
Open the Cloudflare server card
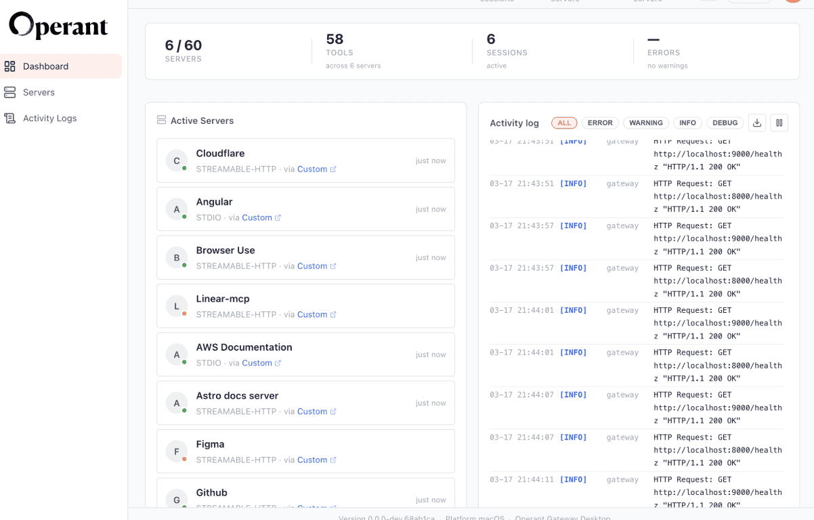305,160
